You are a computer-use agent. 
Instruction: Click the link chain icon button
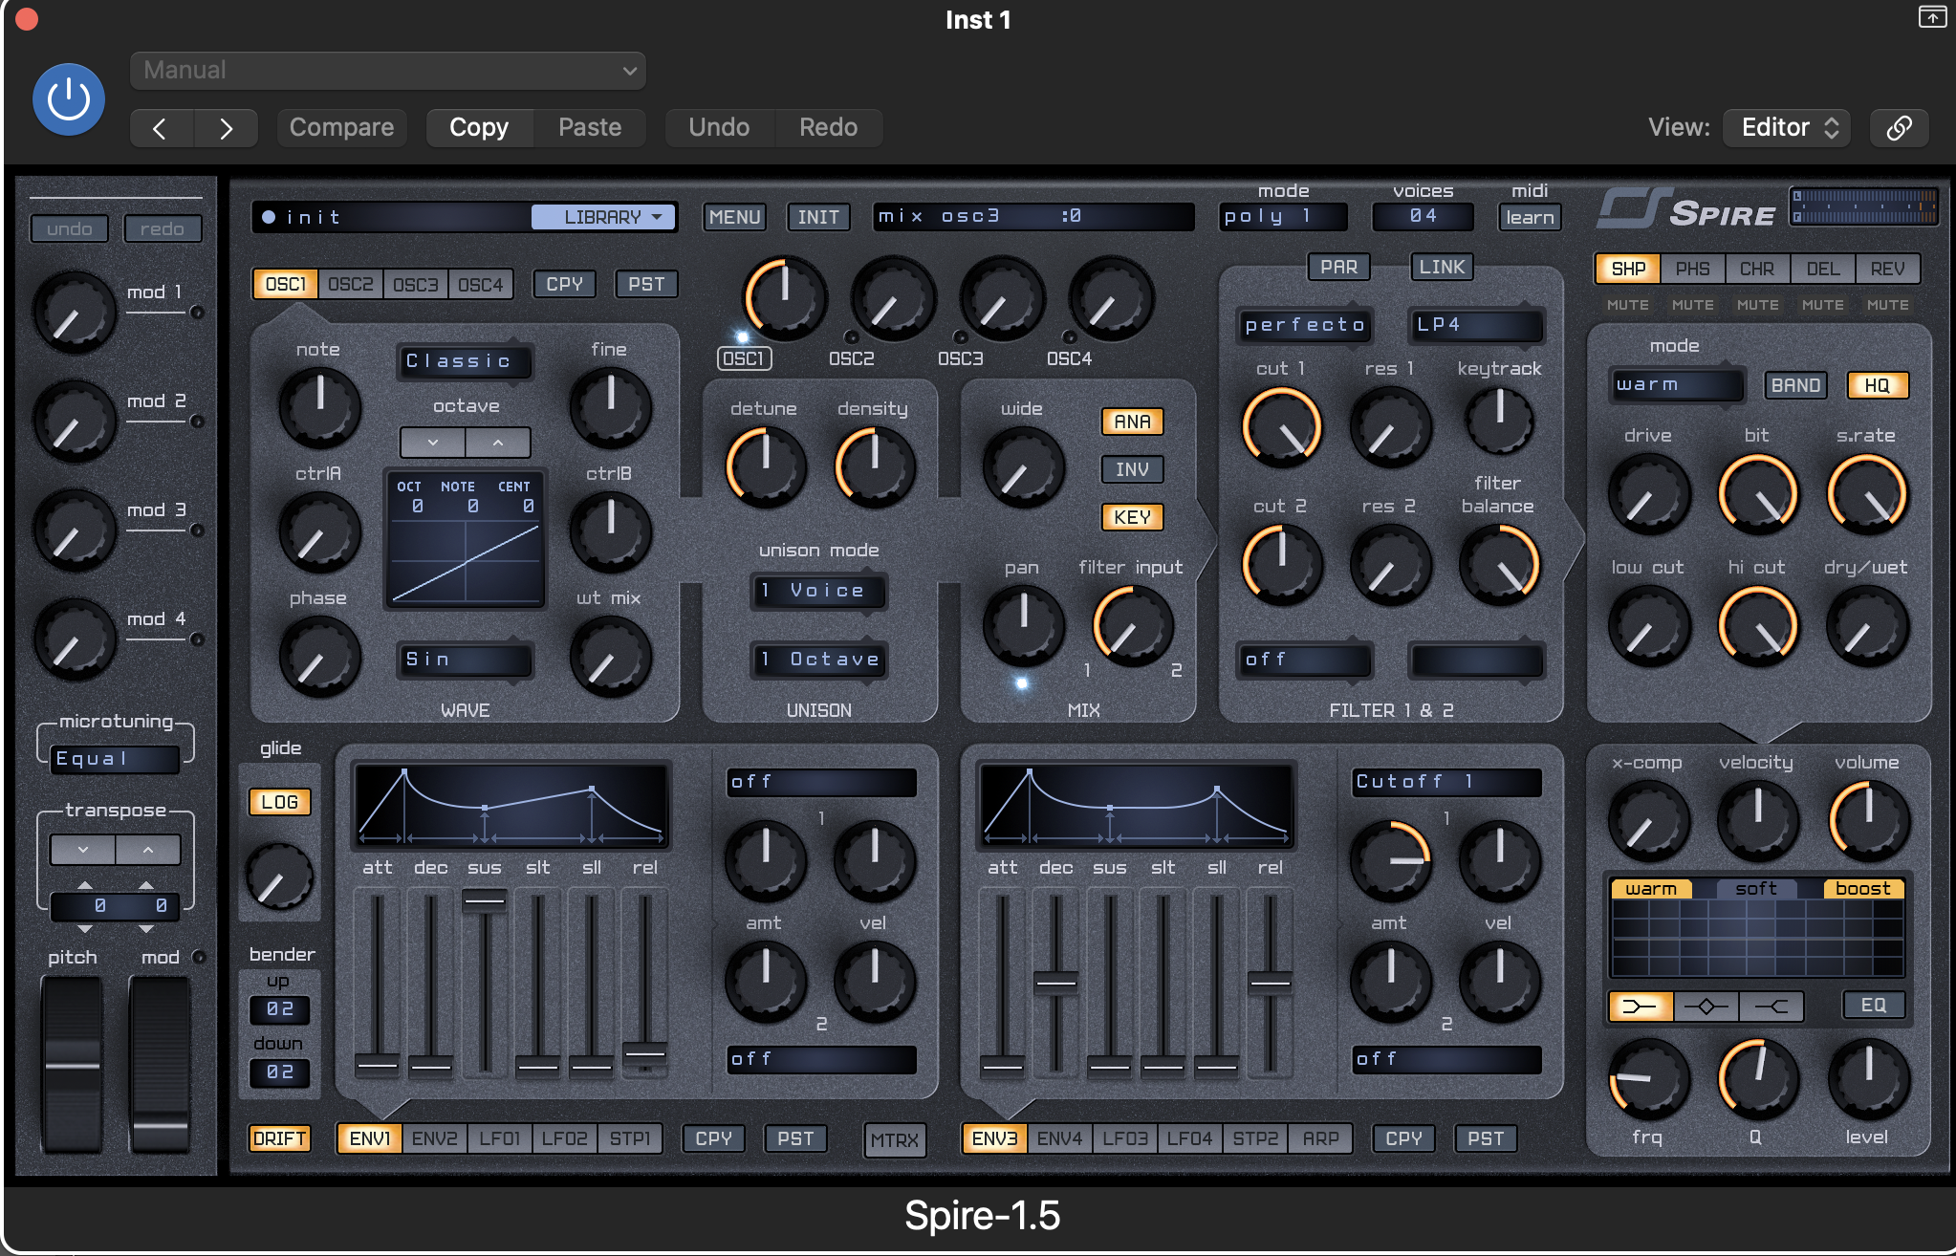(x=1899, y=128)
